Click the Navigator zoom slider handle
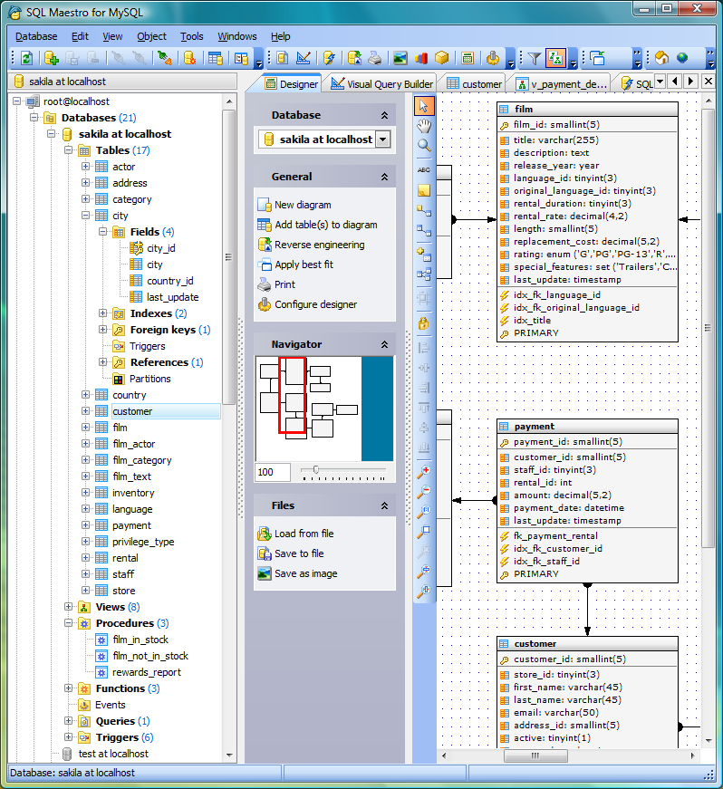Image resolution: width=723 pixels, height=789 pixels. pyautogui.click(x=315, y=469)
